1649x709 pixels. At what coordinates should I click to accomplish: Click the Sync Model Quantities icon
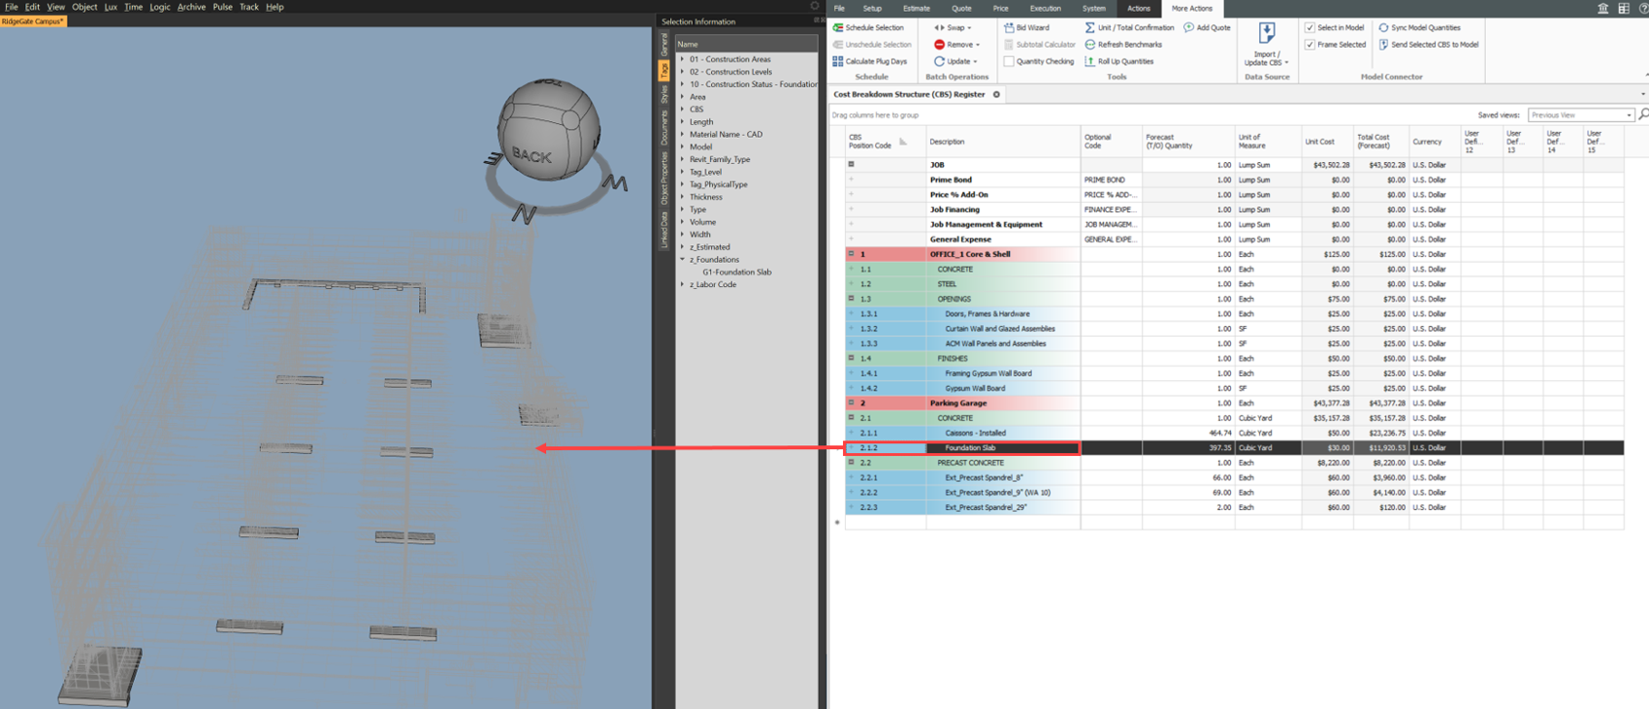coord(1383,28)
